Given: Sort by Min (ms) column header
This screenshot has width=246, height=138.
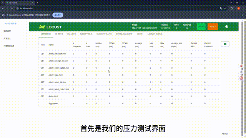Looking at the screenshot, I should point(151,45).
